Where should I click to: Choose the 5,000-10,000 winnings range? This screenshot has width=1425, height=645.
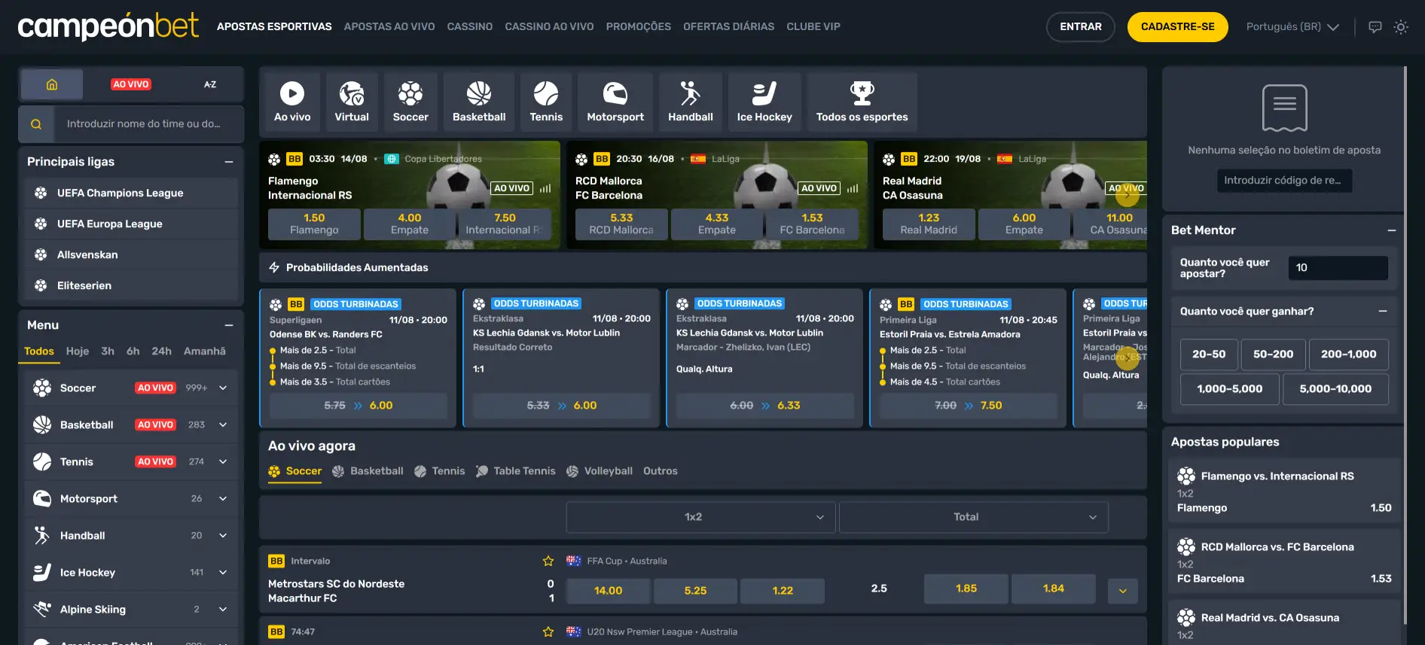point(1335,389)
